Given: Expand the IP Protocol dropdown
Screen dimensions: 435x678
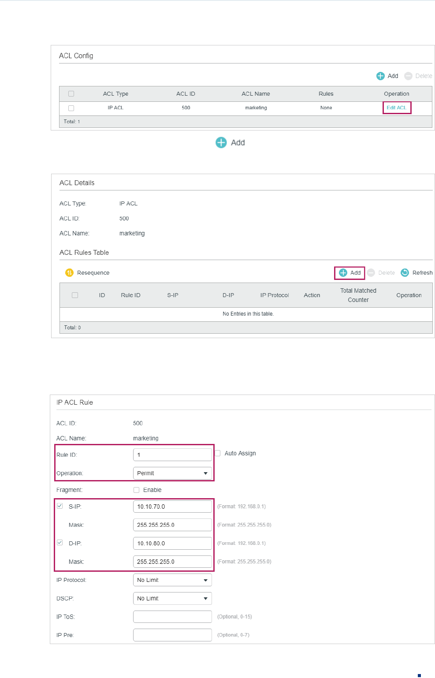Looking at the screenshot, I should click(172, 580).
